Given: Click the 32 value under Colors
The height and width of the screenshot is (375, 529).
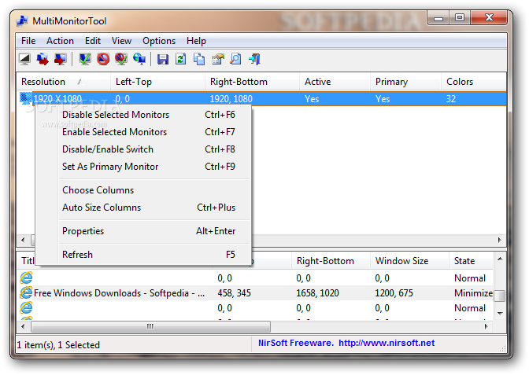Looking at the screenshot, I should tap(451, 99).
